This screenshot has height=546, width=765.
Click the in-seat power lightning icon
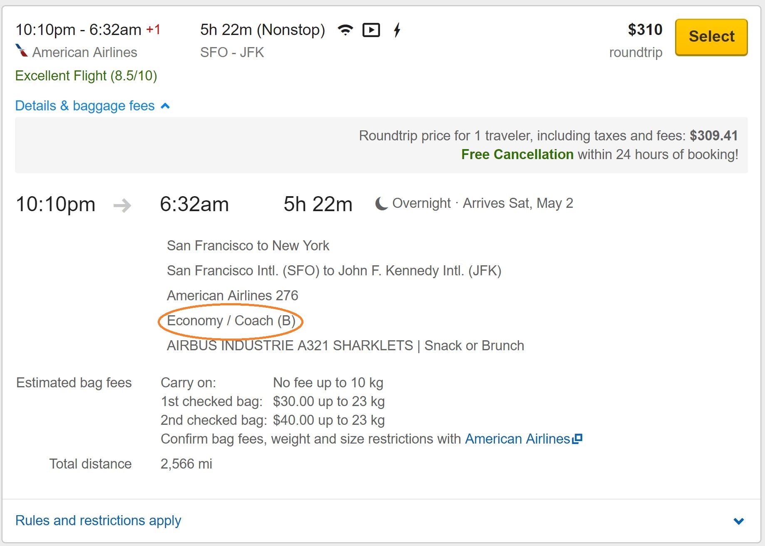pos(397,30)
